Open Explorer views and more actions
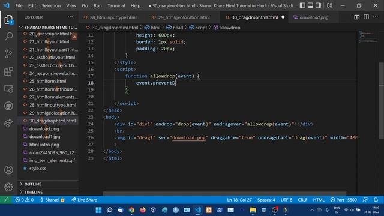Image resolution: width=384 pixels, height=216 pixels. click(70, 17)
